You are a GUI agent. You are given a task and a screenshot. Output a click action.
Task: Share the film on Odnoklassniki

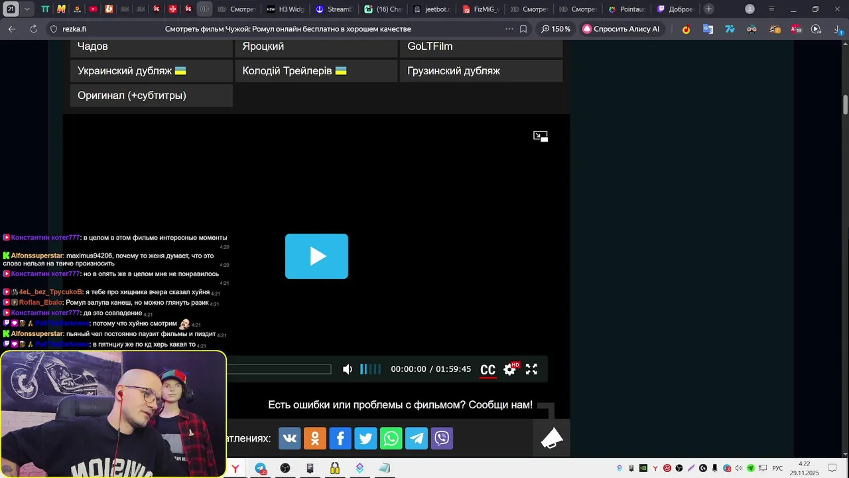tap(315, 438)
